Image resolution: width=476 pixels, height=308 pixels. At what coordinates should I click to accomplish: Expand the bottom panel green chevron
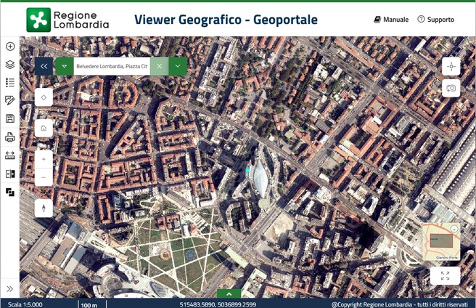pos(229,293)
